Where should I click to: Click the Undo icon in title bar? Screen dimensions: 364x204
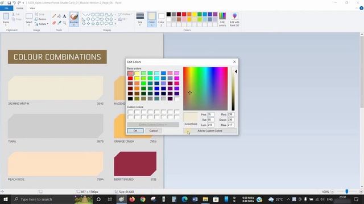tap(14, 3)
